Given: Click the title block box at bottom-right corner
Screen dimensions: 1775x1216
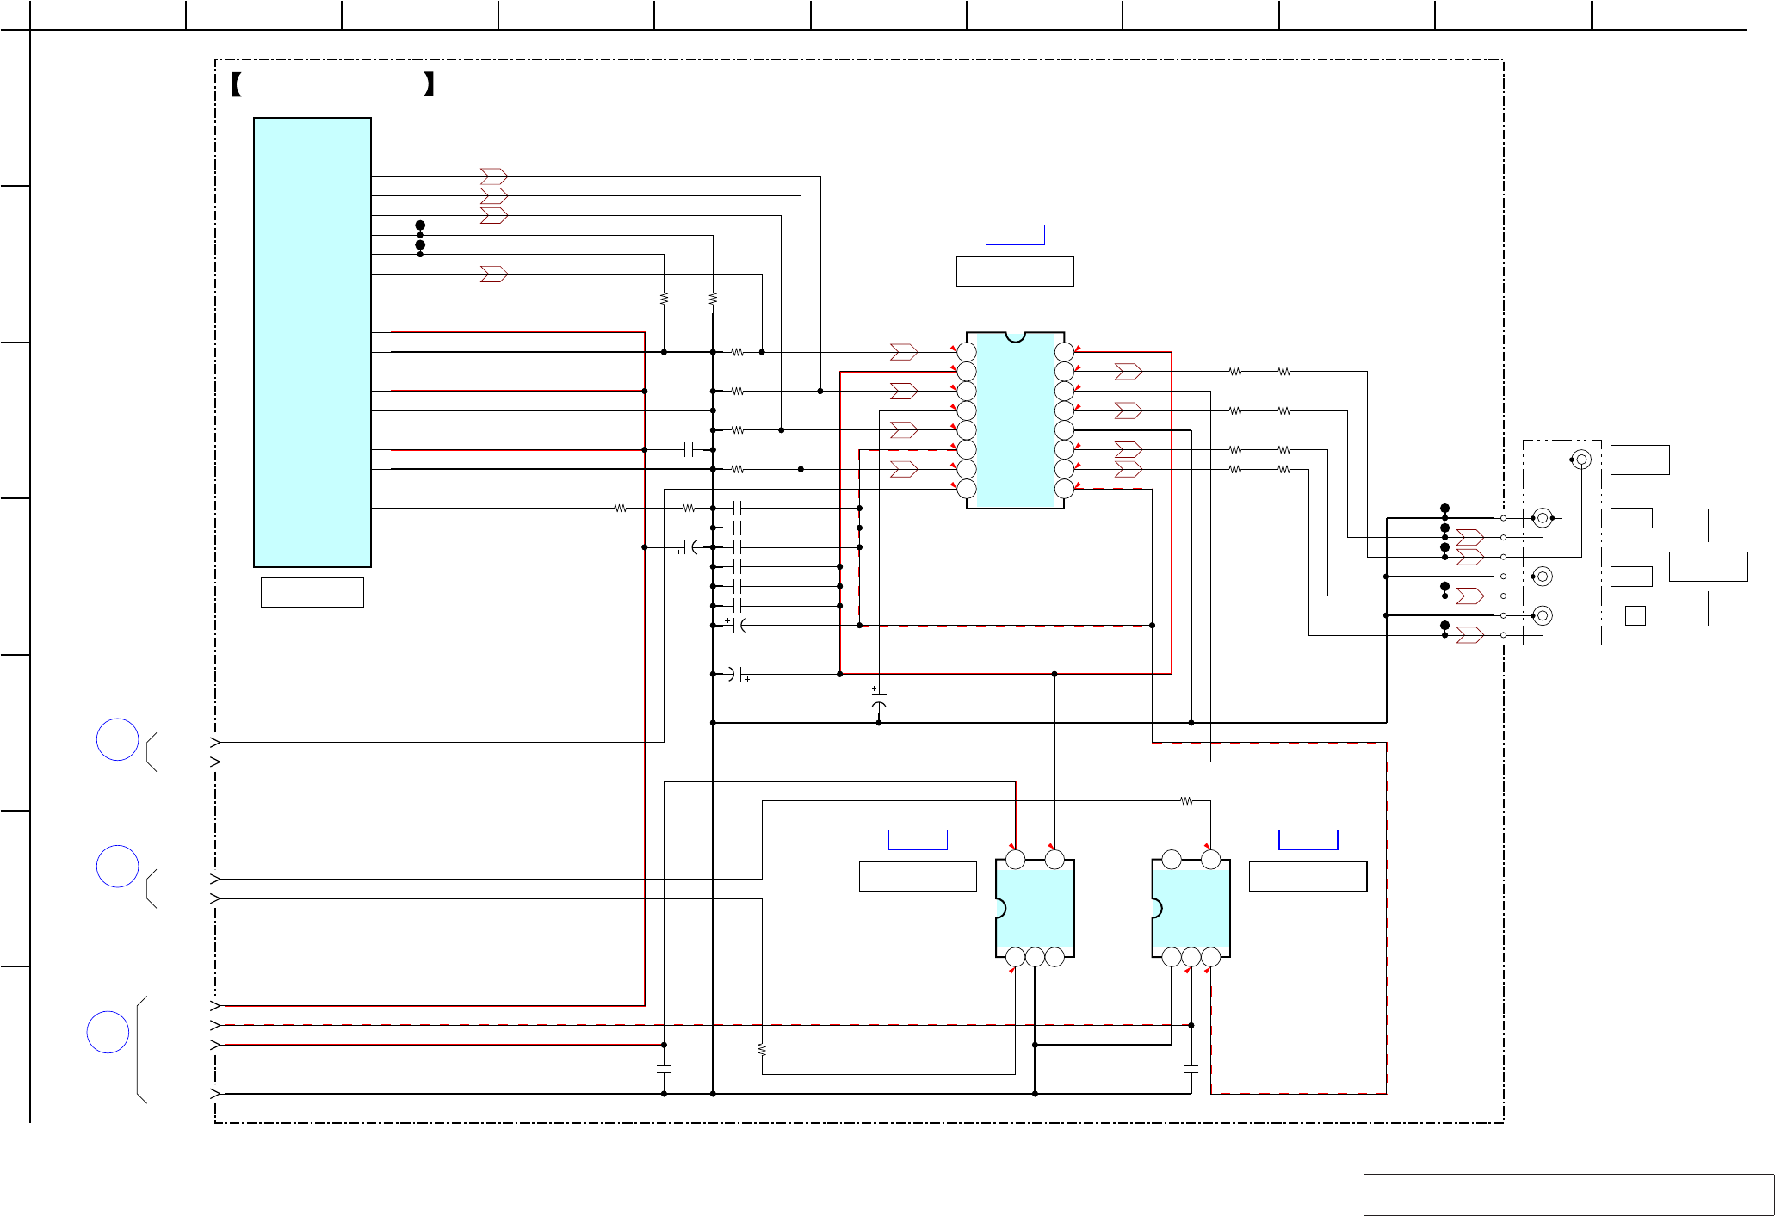Looking at the screenshot, I should point(1568,1194).
